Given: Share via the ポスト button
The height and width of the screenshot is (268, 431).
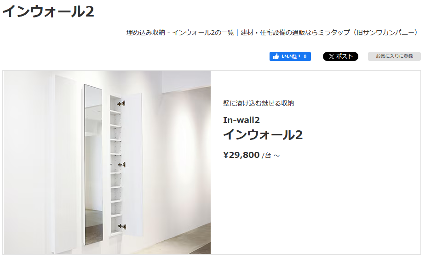Looking at the screenshot, I should click(340, 56).
